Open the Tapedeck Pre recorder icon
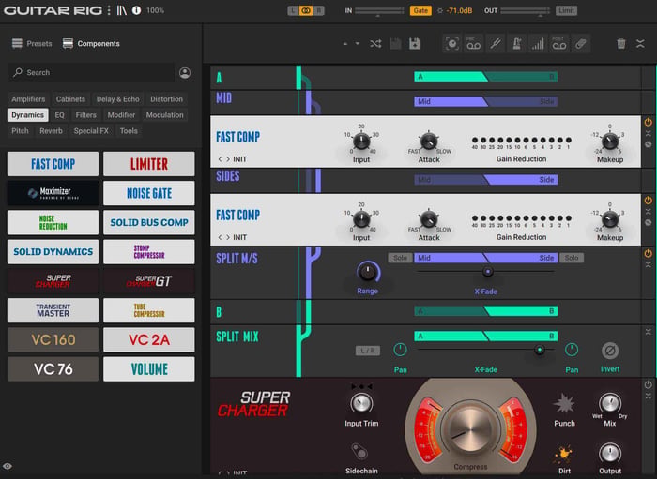The image size is (657, 479). click(x=473, y=43)
